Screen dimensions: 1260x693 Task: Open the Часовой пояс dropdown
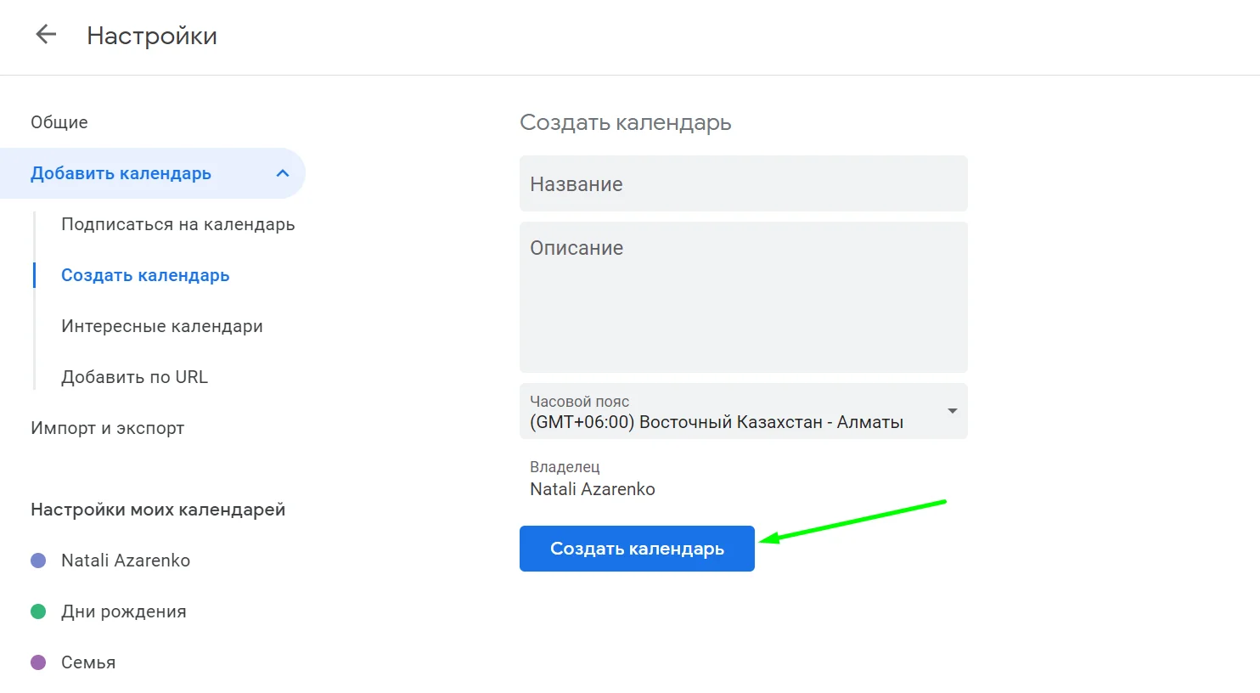point(730,412)
